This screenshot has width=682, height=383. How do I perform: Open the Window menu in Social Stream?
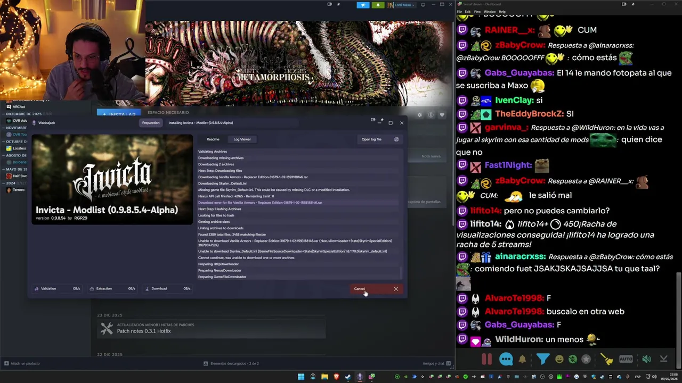point(489,11)
